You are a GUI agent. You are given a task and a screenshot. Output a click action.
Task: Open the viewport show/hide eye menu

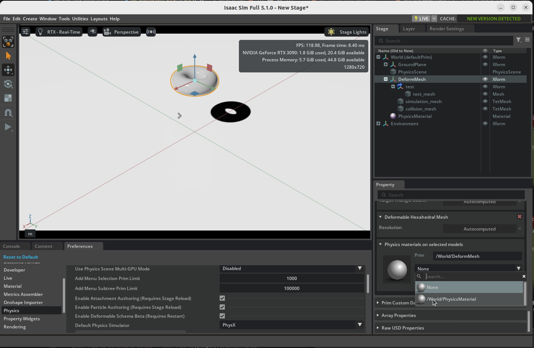click(92, 32)
